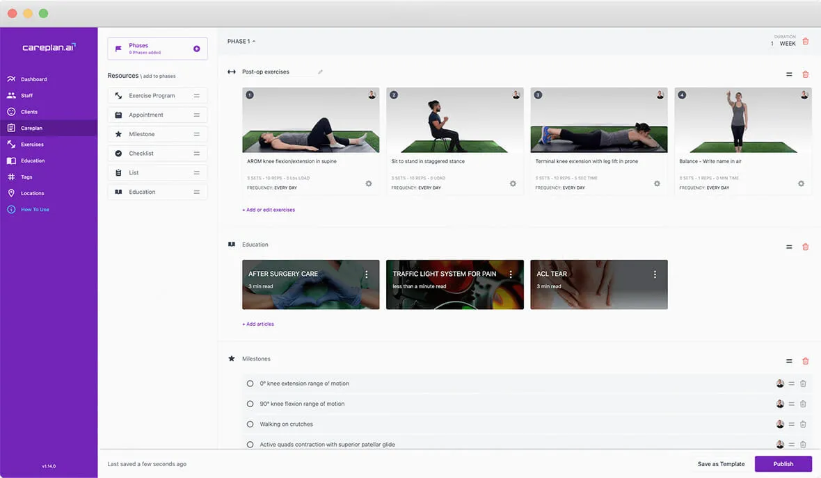This screenshot has height=478, width=821.
Task: Open the Exercises page in the sidebar
Action: click(32, 145)
